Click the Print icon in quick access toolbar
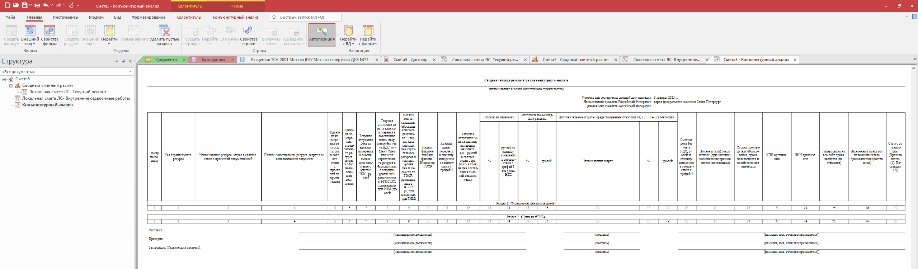Viewport: 918px width, 269px height. click(38, 5)
